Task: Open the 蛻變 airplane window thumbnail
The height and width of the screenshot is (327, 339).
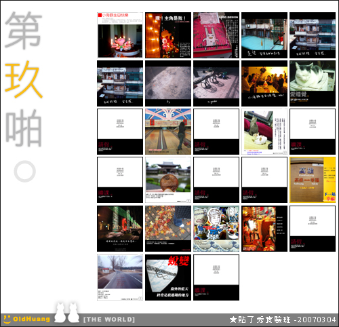Action: click(168, 277)
